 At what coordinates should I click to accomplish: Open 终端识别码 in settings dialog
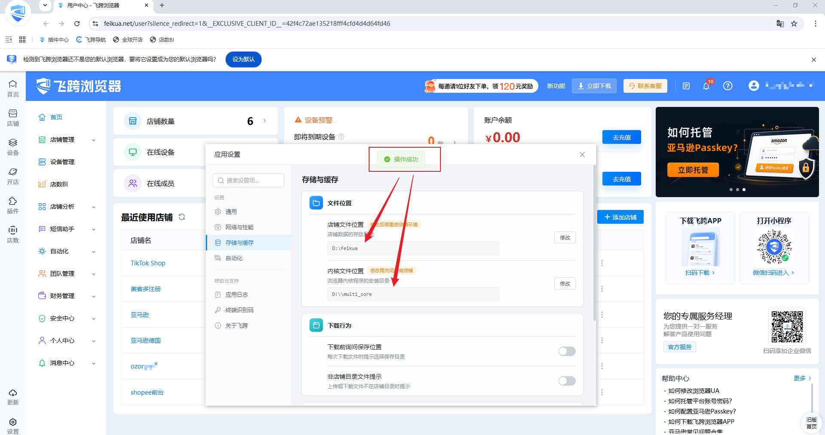(x=249, y=310)
